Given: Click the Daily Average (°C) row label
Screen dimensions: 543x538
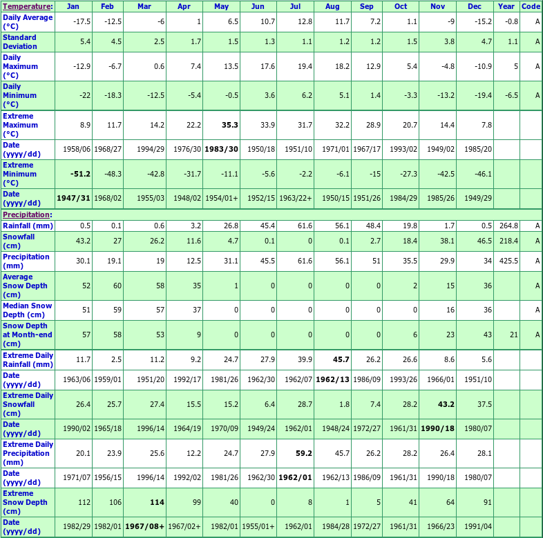Looking at the screenshot, I should [x=28, y=21].
